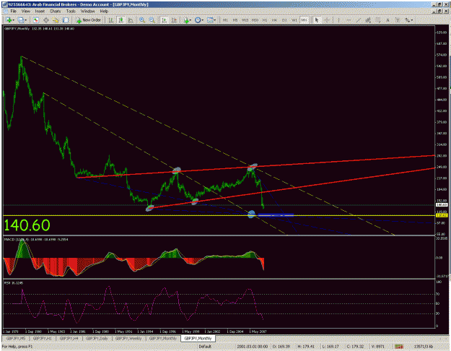451x351 pixels.
Task: Switch to the GBPJPY,H4 chart tab
Action: point(69,339)
